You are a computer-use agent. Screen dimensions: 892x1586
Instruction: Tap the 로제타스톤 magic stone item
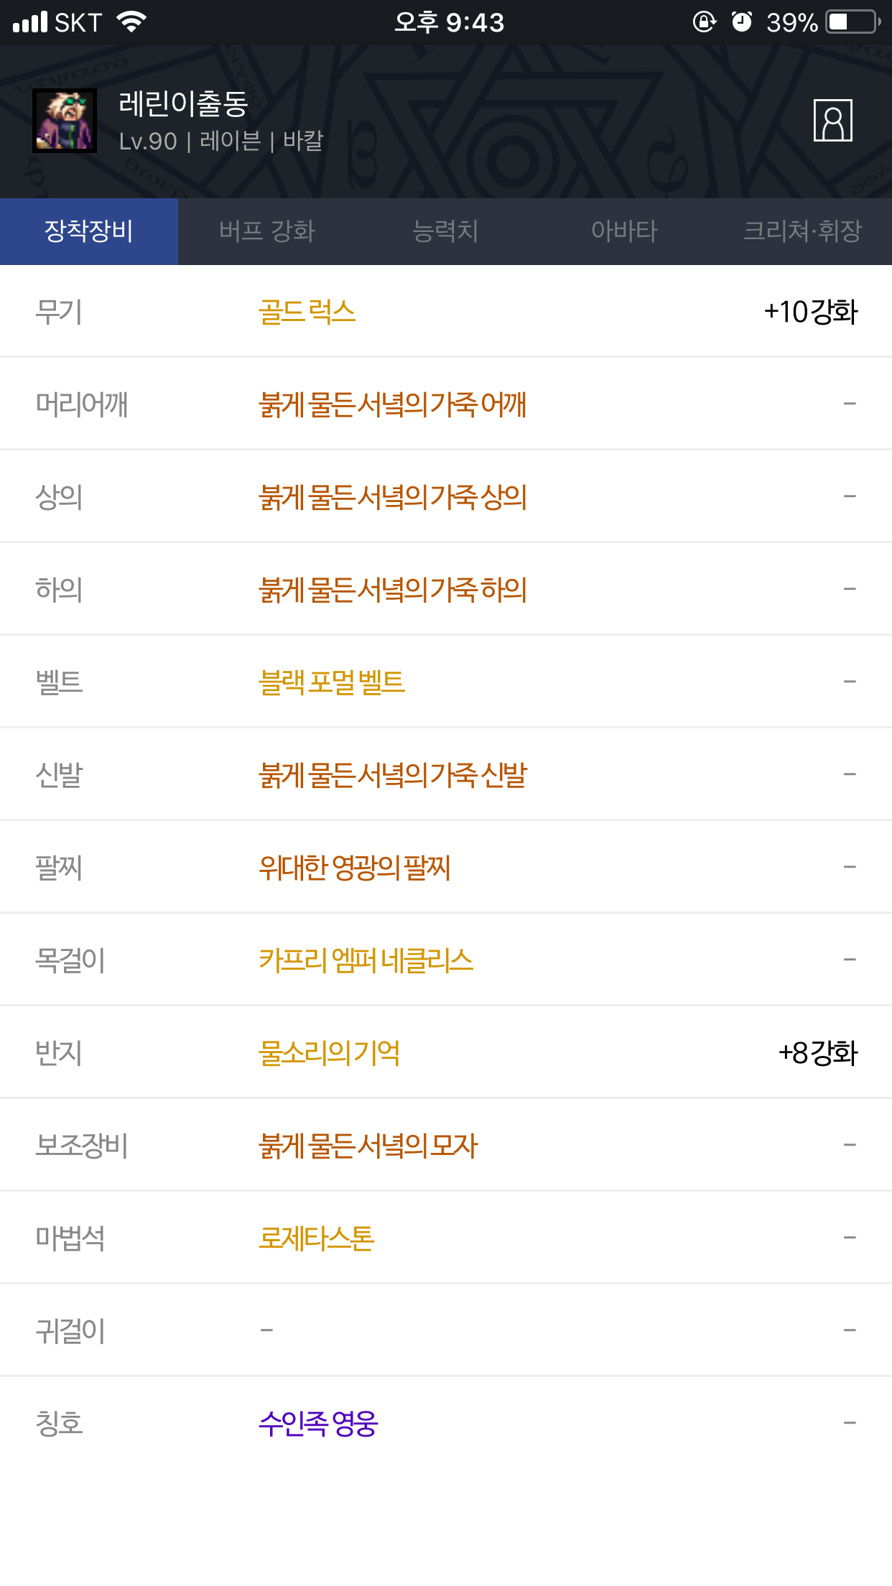(x=317, y=1238)
